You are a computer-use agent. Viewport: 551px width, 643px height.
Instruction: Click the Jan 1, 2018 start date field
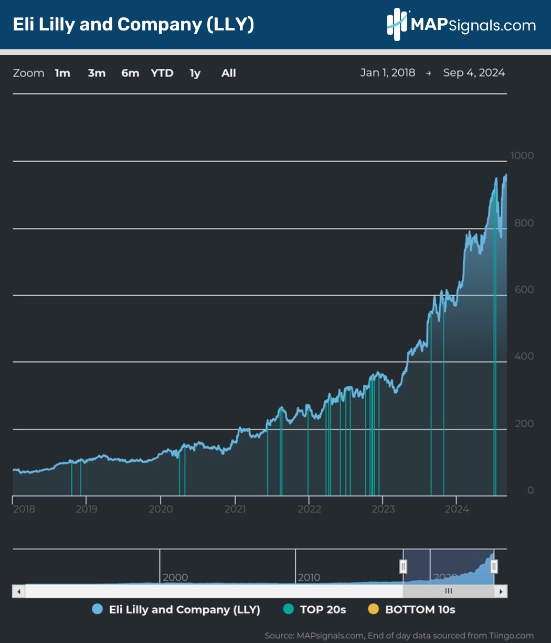point(388,73)
